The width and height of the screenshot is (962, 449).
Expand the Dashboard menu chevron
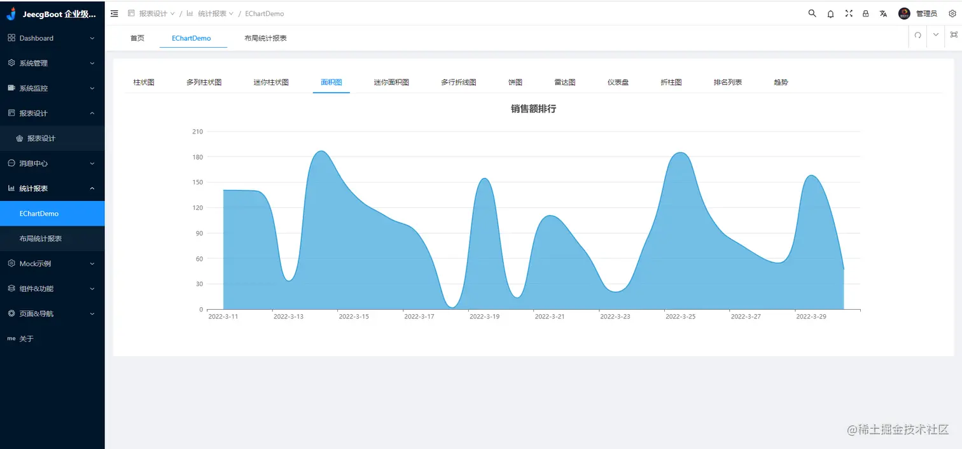pos(92,38)
